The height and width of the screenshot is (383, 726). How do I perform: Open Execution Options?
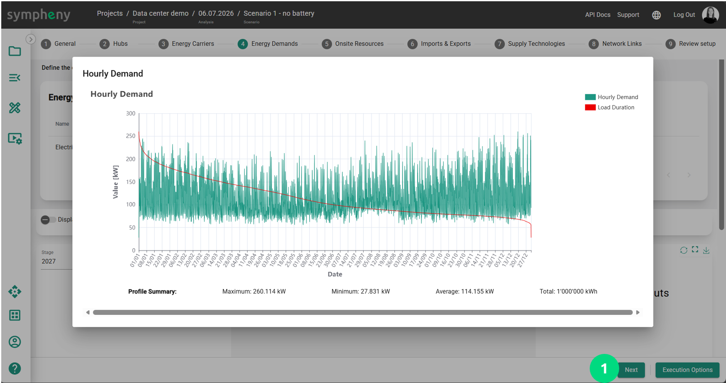coord(687,370)
